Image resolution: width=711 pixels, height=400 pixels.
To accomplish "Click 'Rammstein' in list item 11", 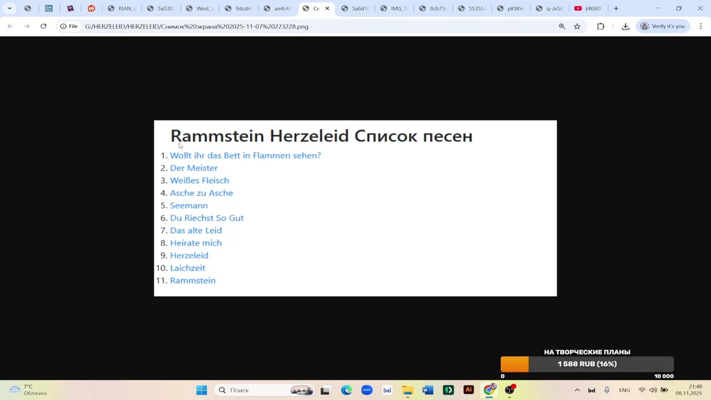I will pyautogui.click(x=193, y=281).
